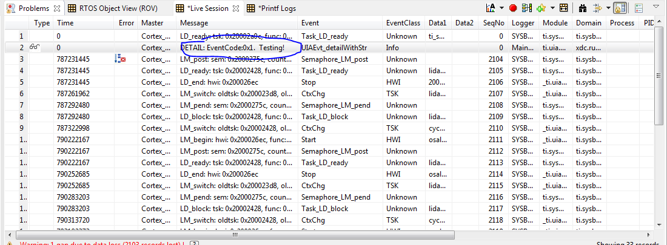Click the Master column header
The image size is (667, 245).
157,23
